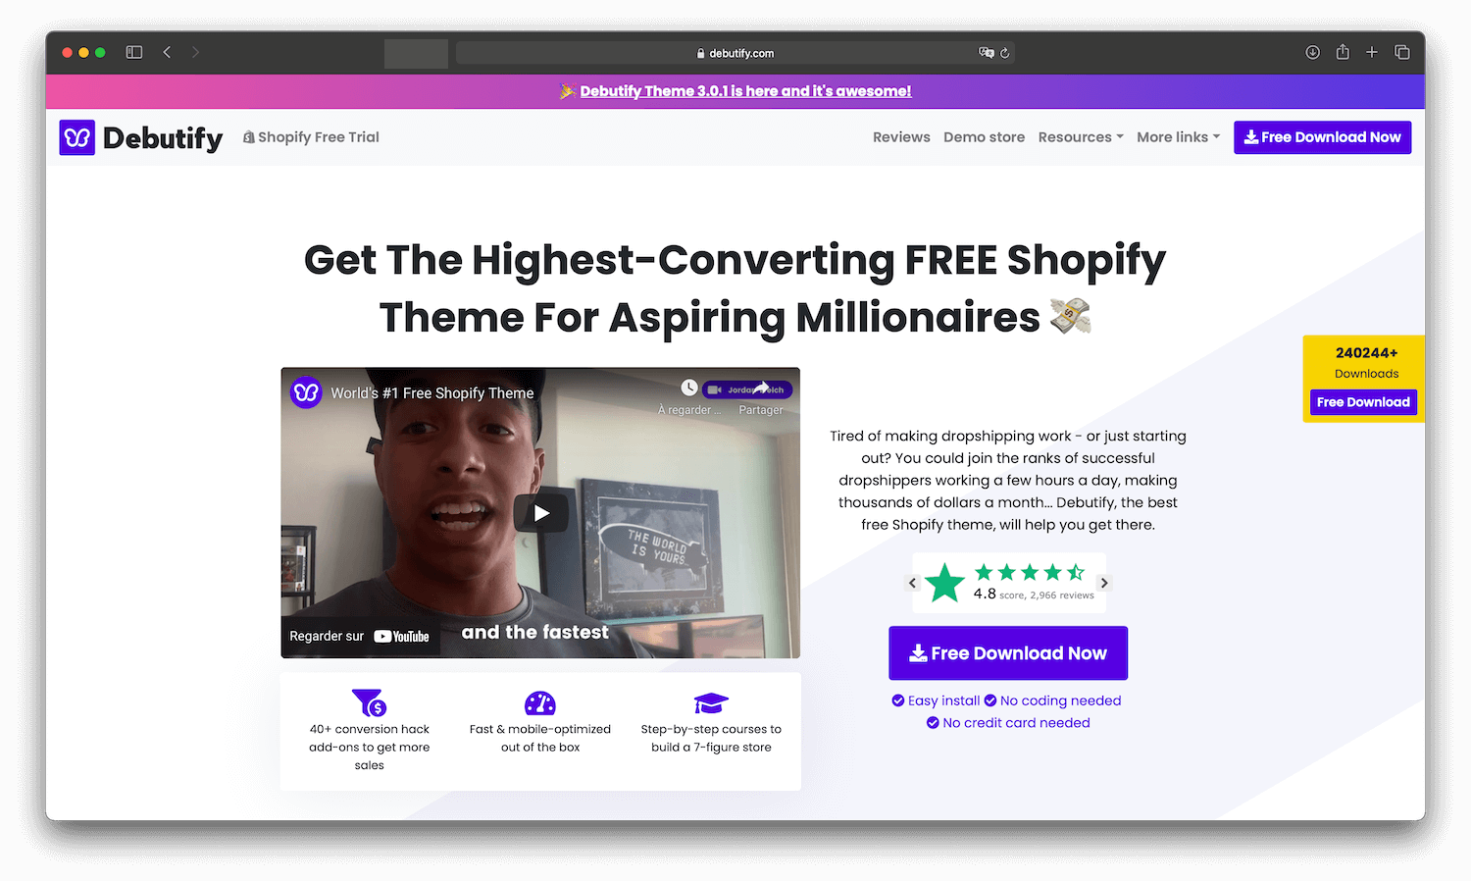This screenshot has width=1471, height=881.
Task: Show previous review with left chevron
Action: click(x=912, y=583)
